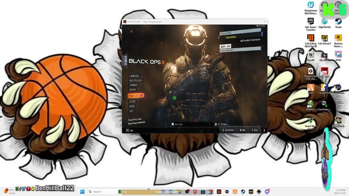The image size is (349, 196).
Task: Expand the footer with right chevron arrow
Action: click(x=264, y=130)
